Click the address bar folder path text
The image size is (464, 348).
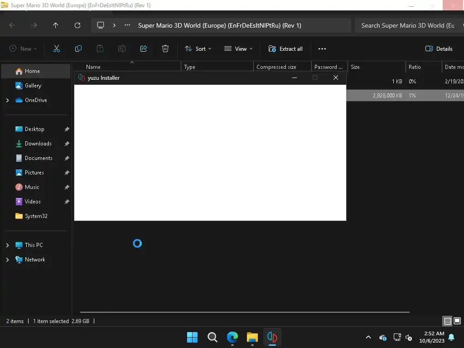(220, 25)
